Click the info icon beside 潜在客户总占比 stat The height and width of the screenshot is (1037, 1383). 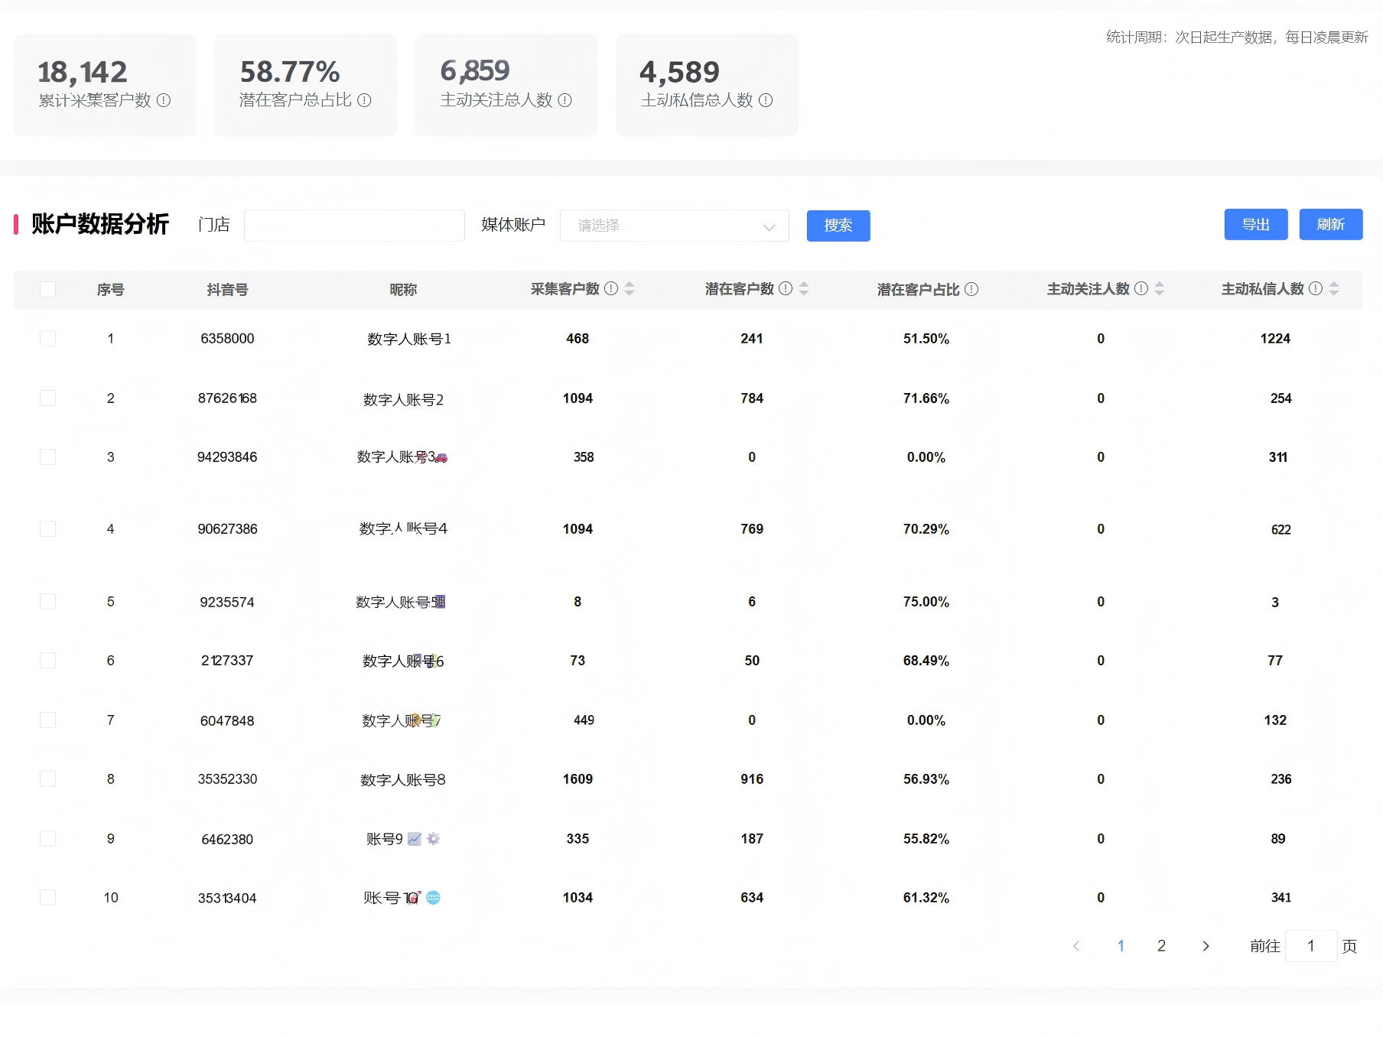pos(366,100)
